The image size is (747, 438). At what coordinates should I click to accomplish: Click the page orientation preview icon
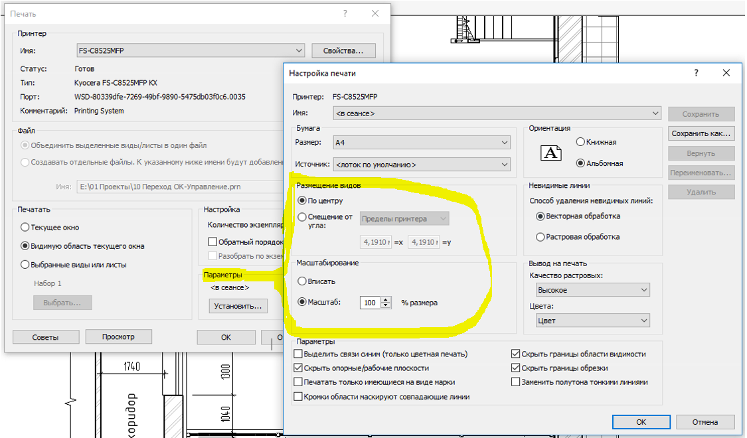point(550,153)
